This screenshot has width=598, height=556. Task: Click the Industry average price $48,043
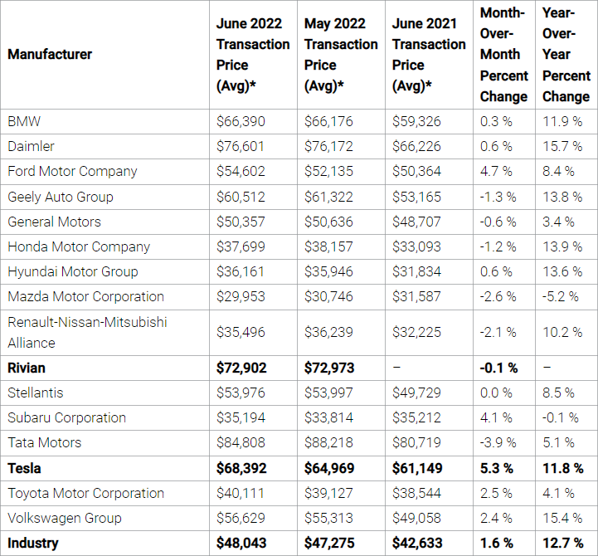point(241,544)
